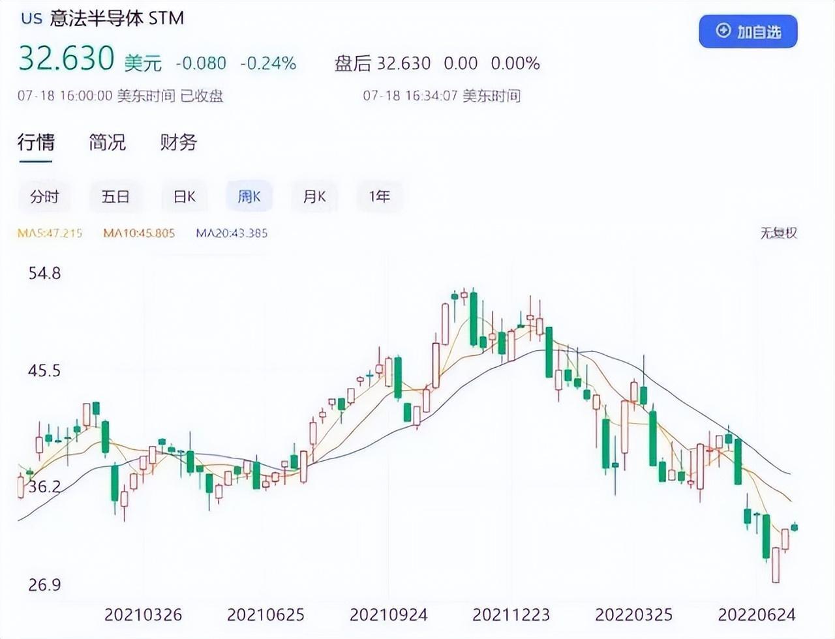Click the MA5:47.215 indicator label
Screen dimensions: 835x639
(50, 233)
